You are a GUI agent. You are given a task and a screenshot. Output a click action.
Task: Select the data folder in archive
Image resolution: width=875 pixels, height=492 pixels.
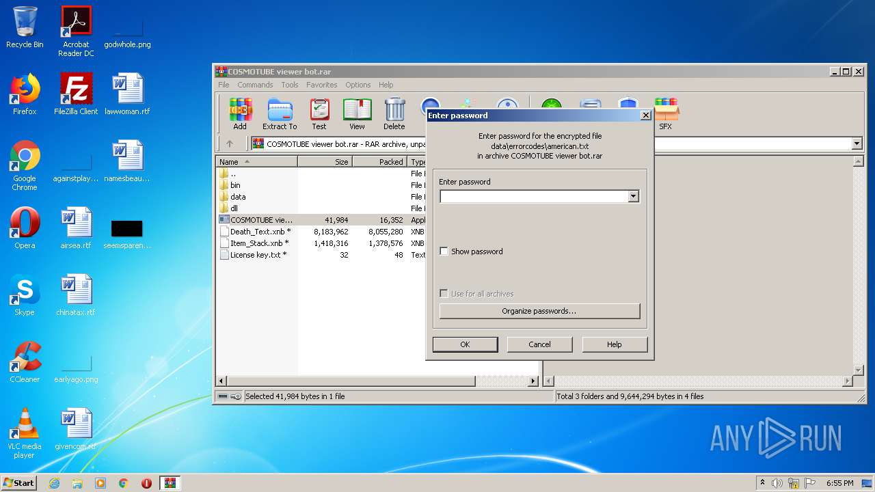pos(238,197)
